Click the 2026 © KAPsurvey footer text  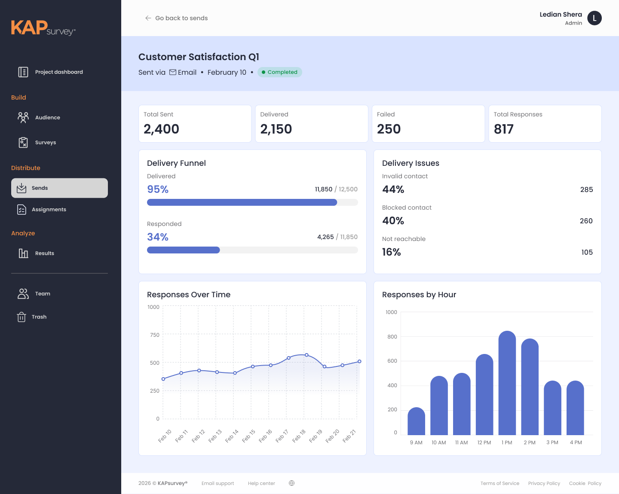(163, 483)
